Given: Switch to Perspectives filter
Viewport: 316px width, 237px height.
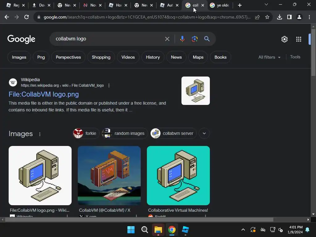Looking at the screenshot, I should click(x=68, y=57).
